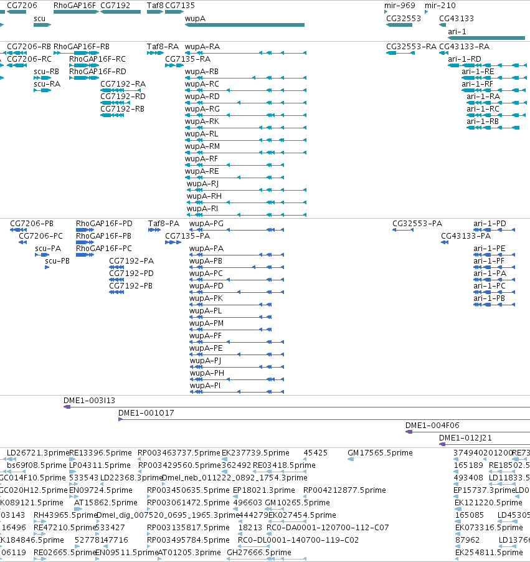530x562 pixels.
Task: Select transcript wupA-RJ
Action: [247, 190]
